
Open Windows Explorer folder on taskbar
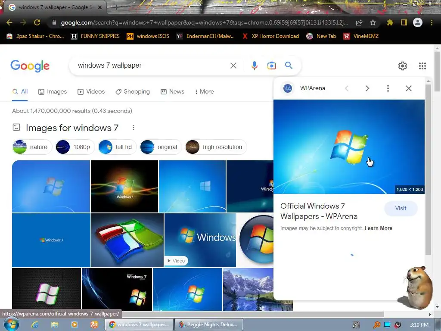pos(55,325)
